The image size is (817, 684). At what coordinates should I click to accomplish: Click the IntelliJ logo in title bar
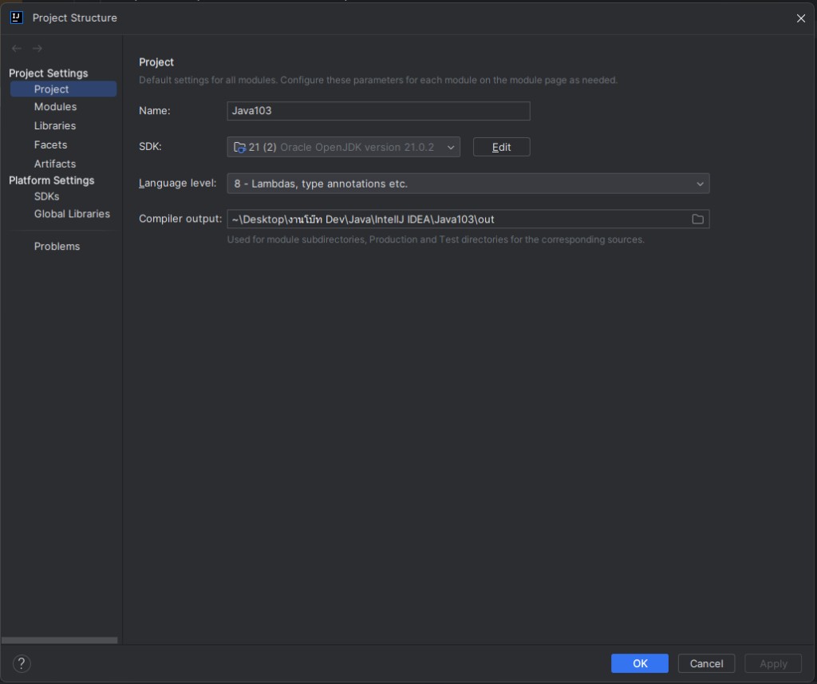[x=17, y=18]
